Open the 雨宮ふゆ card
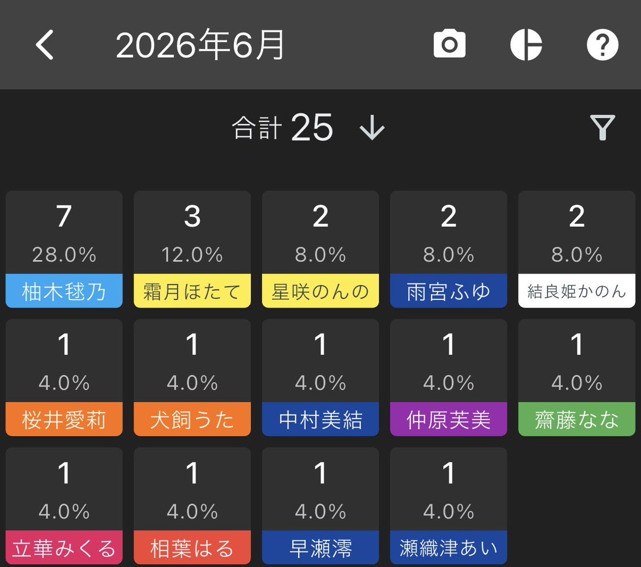 click(449, 250)
